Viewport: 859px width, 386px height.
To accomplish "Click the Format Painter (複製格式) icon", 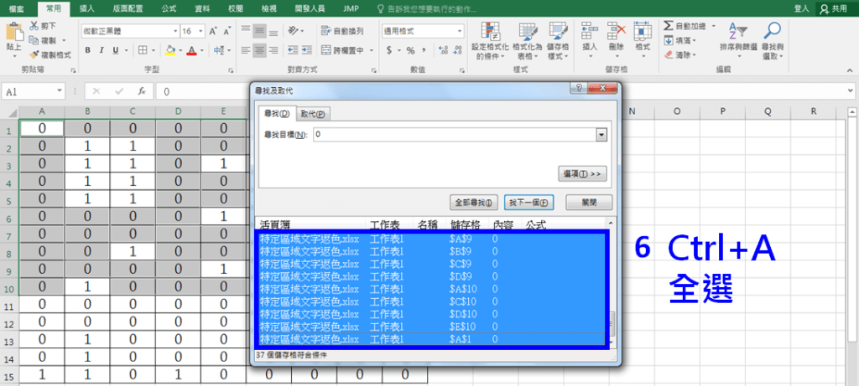I will click(x=34, y=54).
